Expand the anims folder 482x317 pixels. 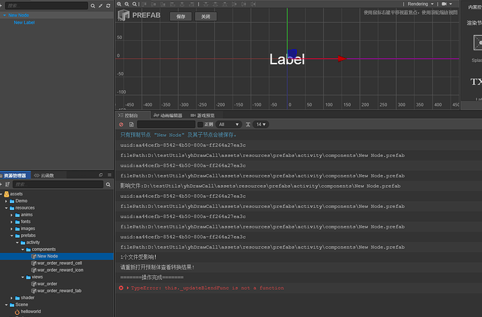tap(12, 215)
